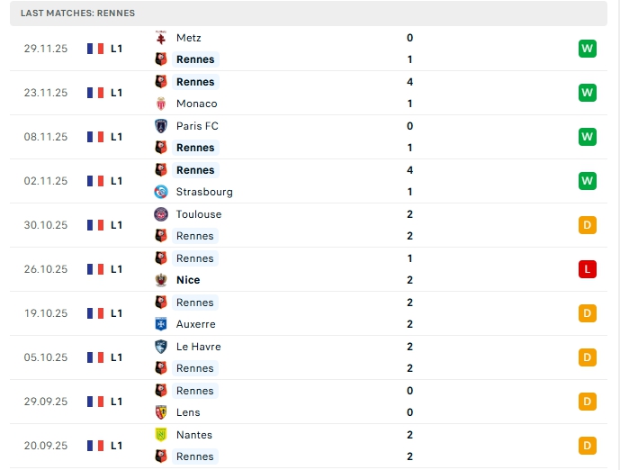Image resolution: width=620 pixels, height=470 pixels.
Task: Click the Monaco club crest icon
Action: pos(161,104)
